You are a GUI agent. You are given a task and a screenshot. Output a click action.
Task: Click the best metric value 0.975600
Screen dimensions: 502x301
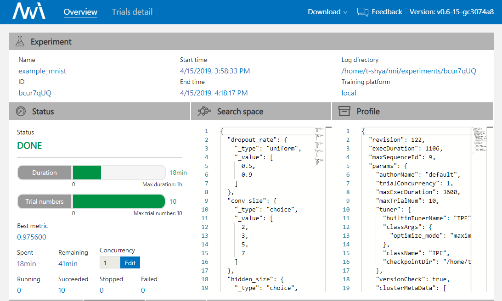(32, 237)
